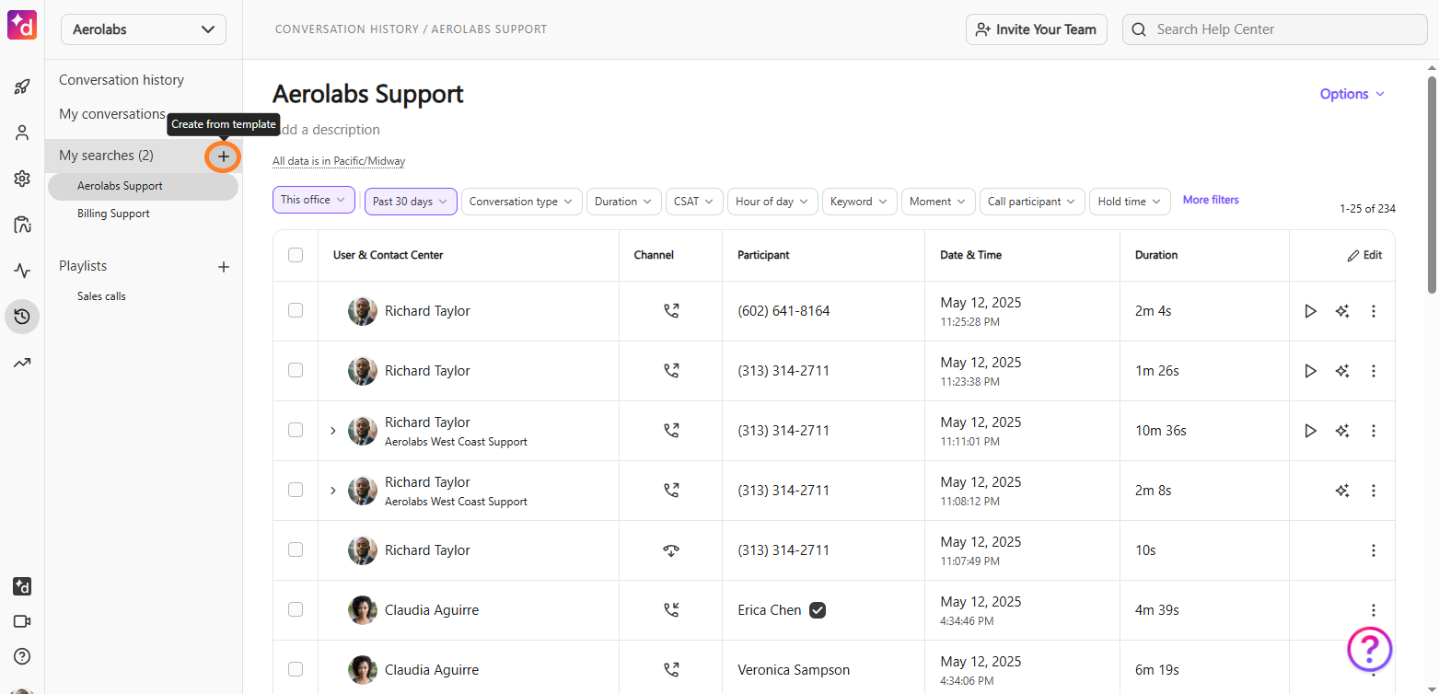
Task: Open the This office filter dropdown
Action: (314, 200)
